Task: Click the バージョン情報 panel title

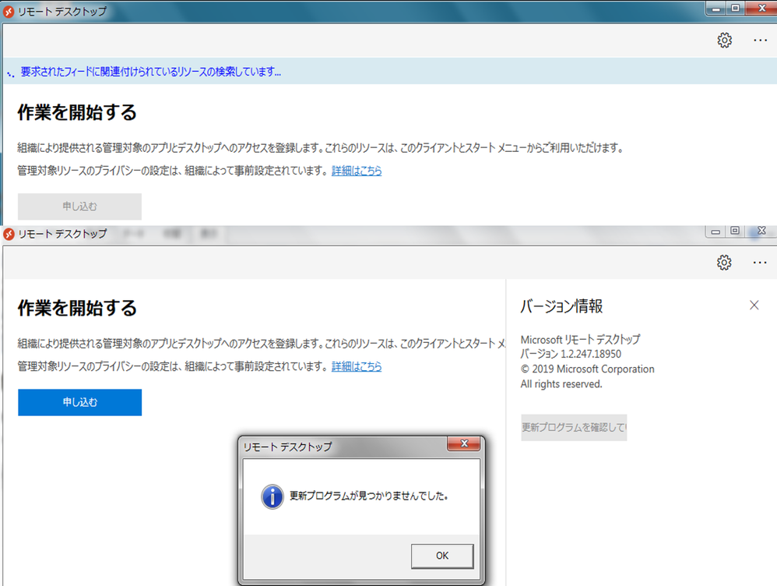Action: pos(561,306)
